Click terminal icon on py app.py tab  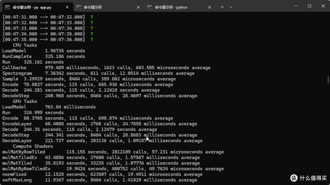tap(7, 7)
